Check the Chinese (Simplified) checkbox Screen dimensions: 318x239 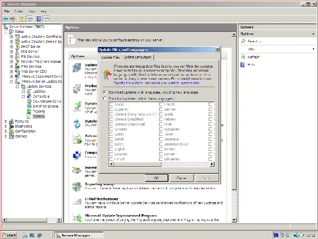point(111,119)
